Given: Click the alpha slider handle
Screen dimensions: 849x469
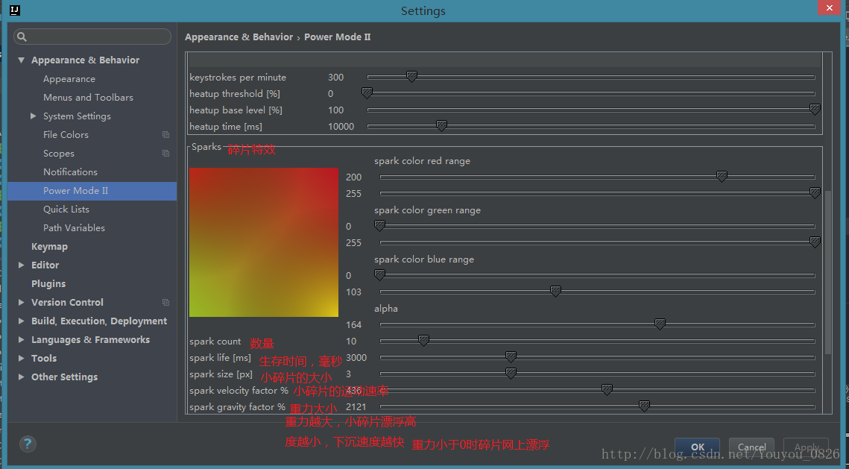Looking at the screenshot, I should (660, 324).
